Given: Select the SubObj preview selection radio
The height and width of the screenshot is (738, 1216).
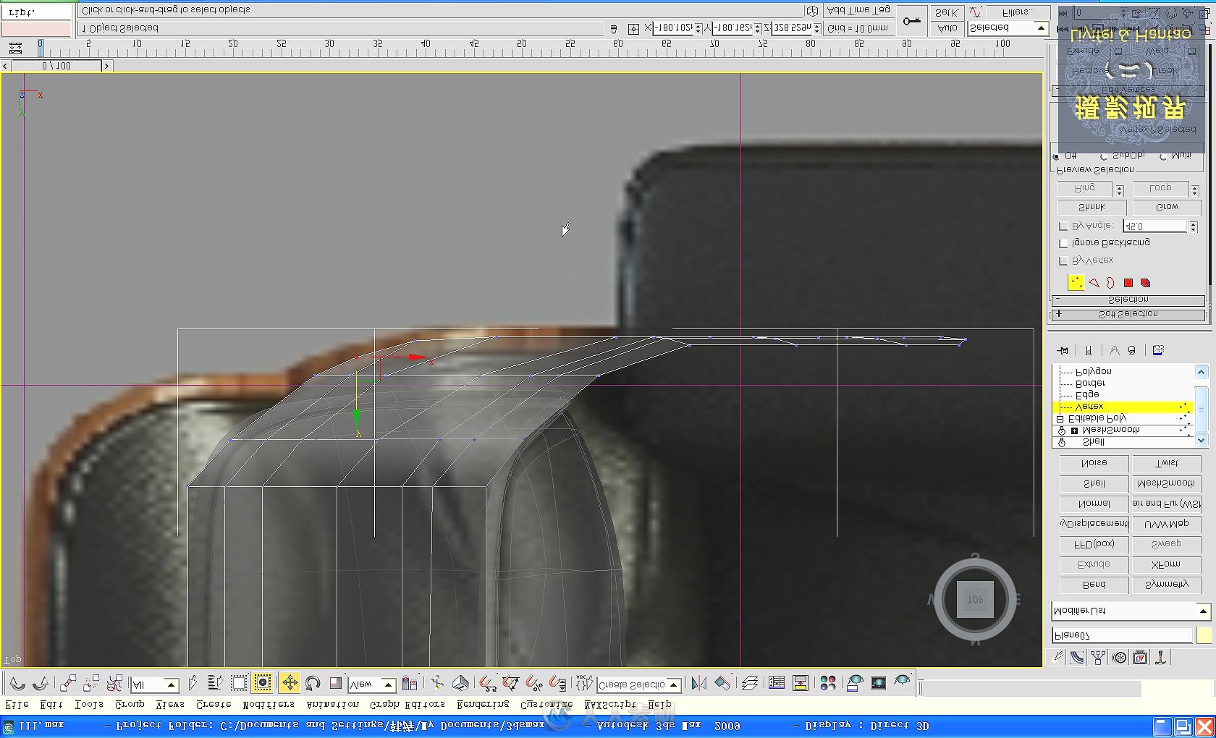Looking at the screenshot, I should (x=1104, y=156).
